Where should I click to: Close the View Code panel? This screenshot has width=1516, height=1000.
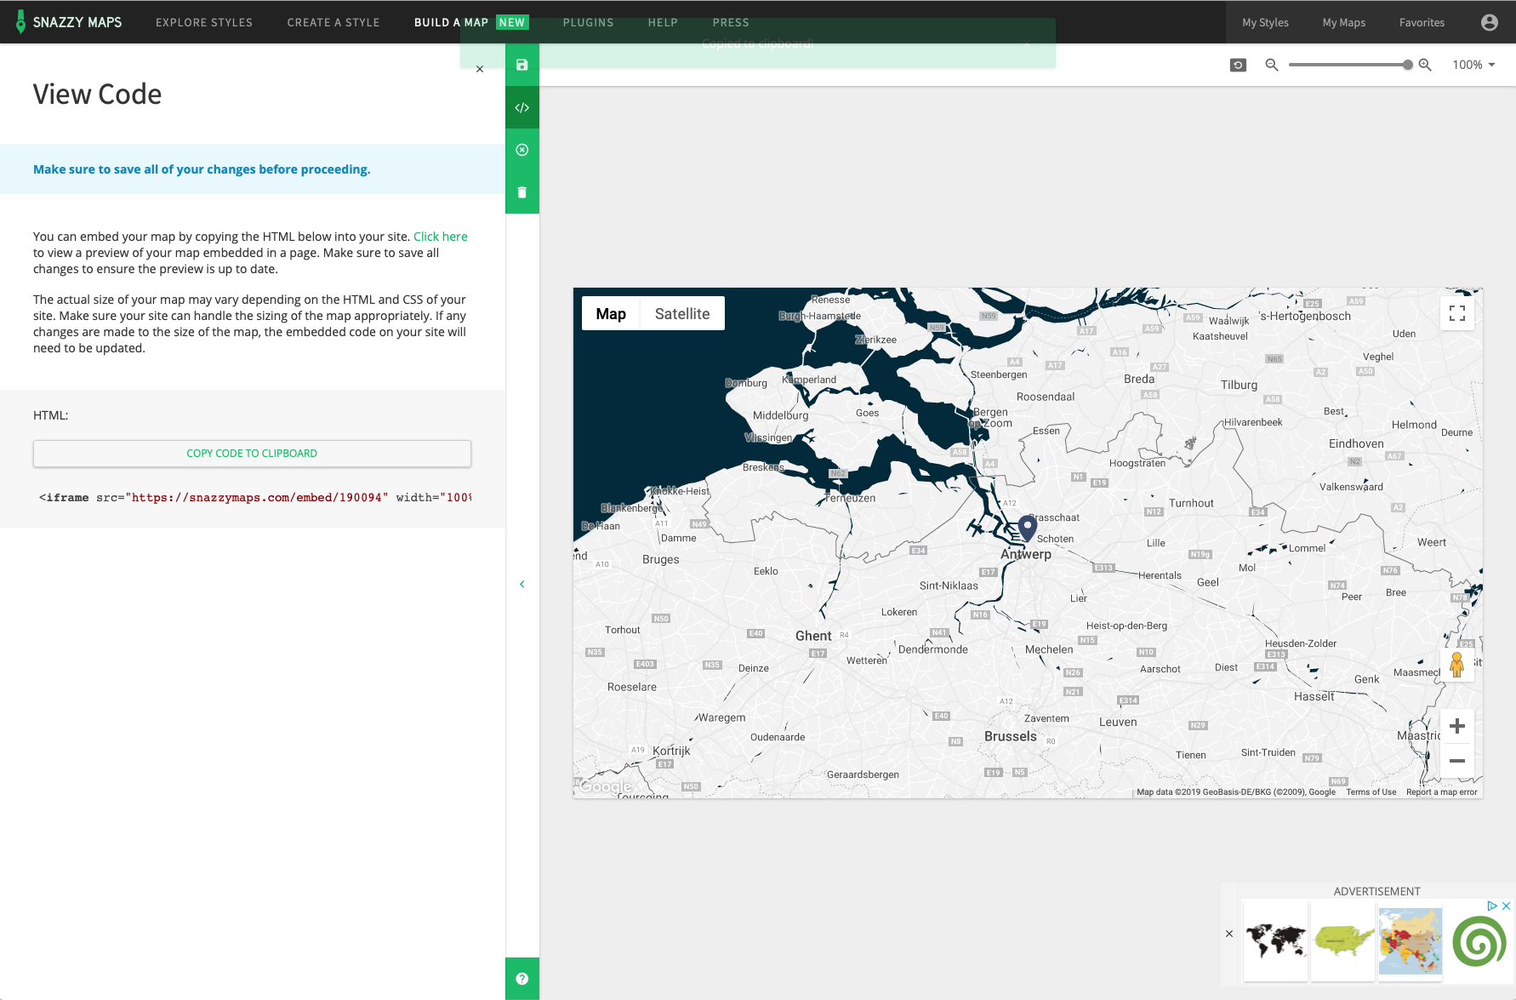pyautogui.click(x=480, y=69)
